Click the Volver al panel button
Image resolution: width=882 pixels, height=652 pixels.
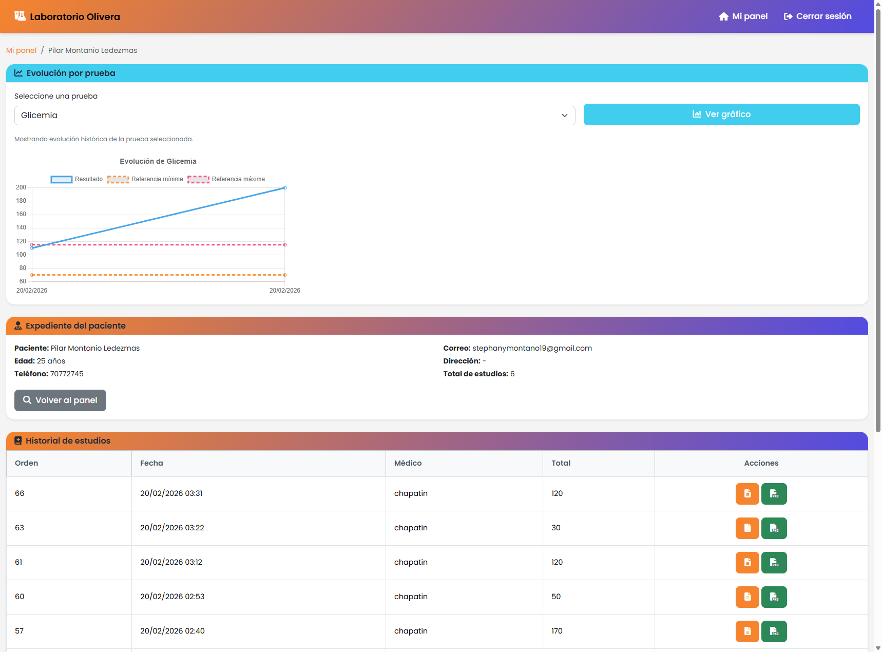coord(60,400)
